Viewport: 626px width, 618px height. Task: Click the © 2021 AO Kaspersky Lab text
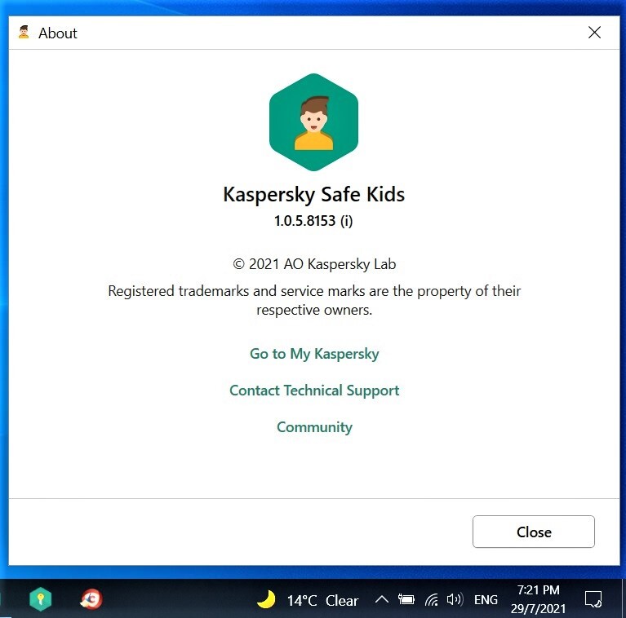(x=314, y=264)
